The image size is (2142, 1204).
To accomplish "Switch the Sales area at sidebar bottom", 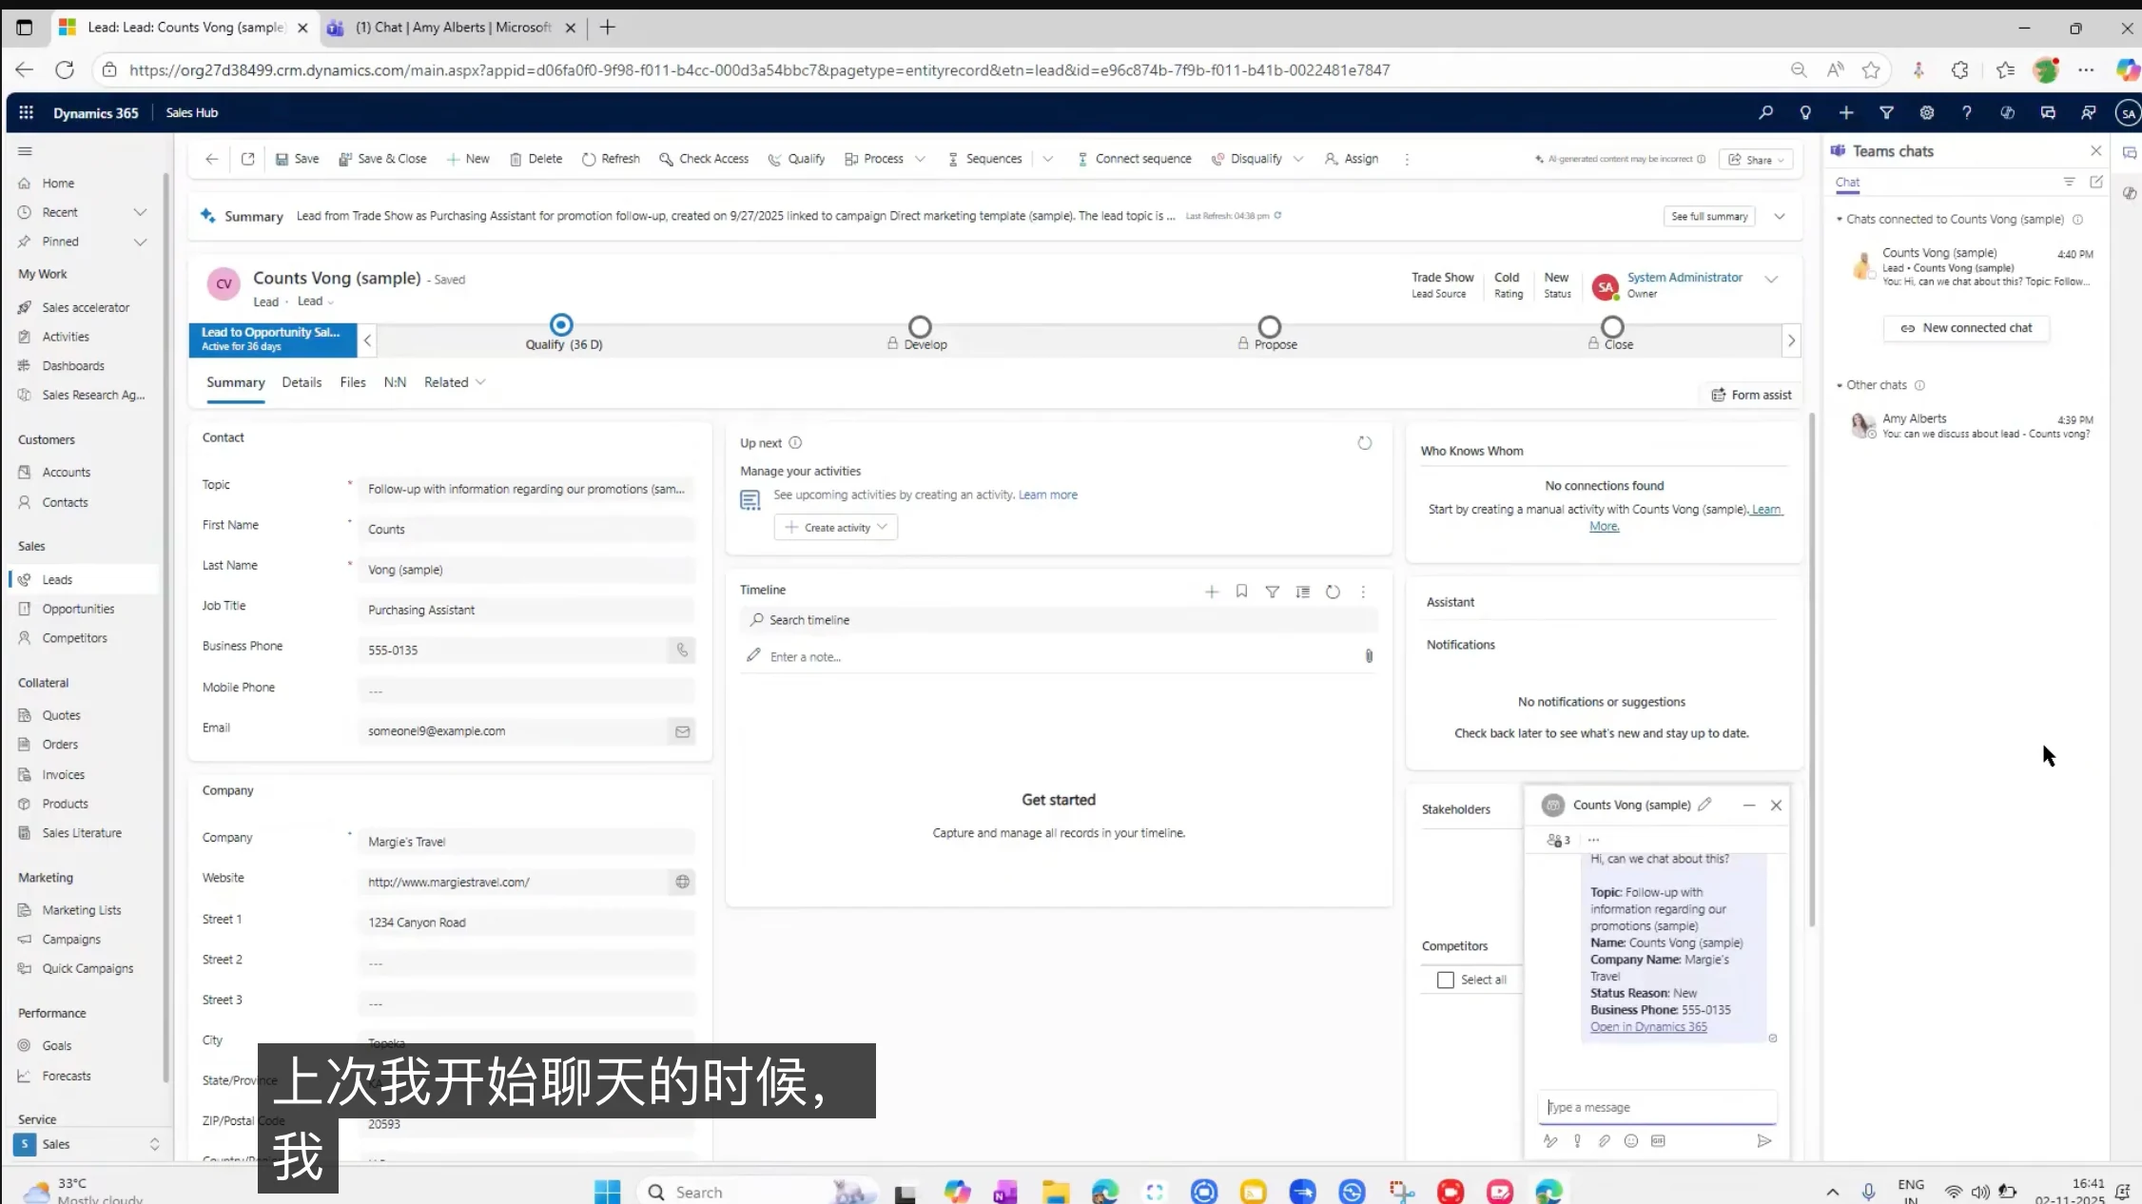I will (88, 1144).
